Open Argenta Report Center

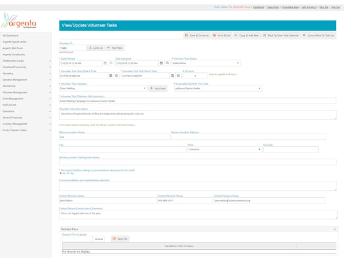14,42
